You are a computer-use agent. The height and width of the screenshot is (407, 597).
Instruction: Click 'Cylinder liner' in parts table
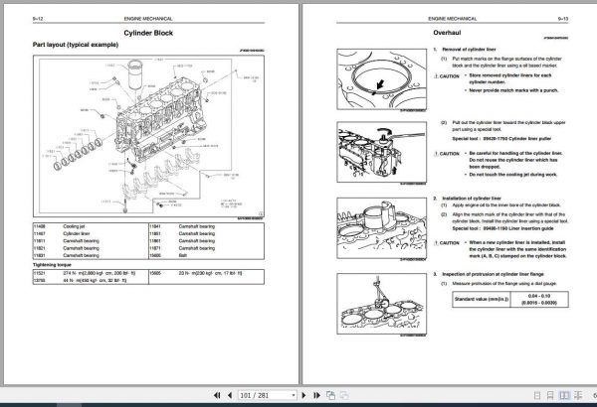click(77, 233)
